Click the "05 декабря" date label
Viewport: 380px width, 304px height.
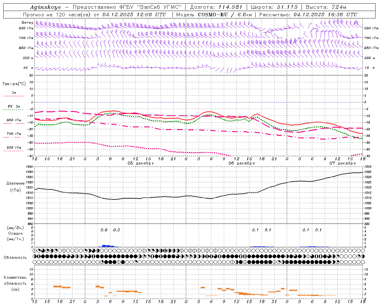(141, 163)
